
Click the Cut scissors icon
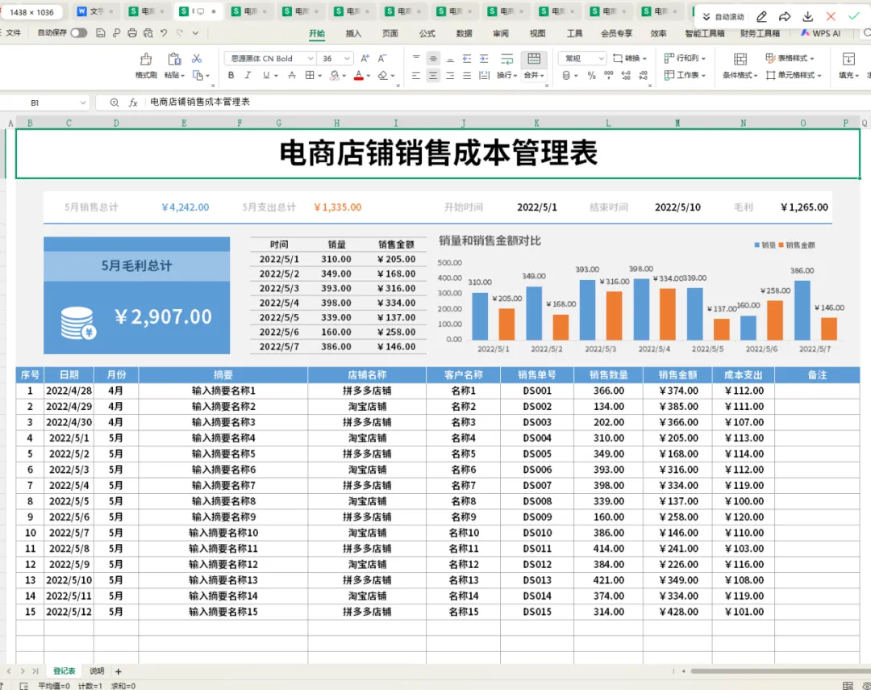[197, 58]
